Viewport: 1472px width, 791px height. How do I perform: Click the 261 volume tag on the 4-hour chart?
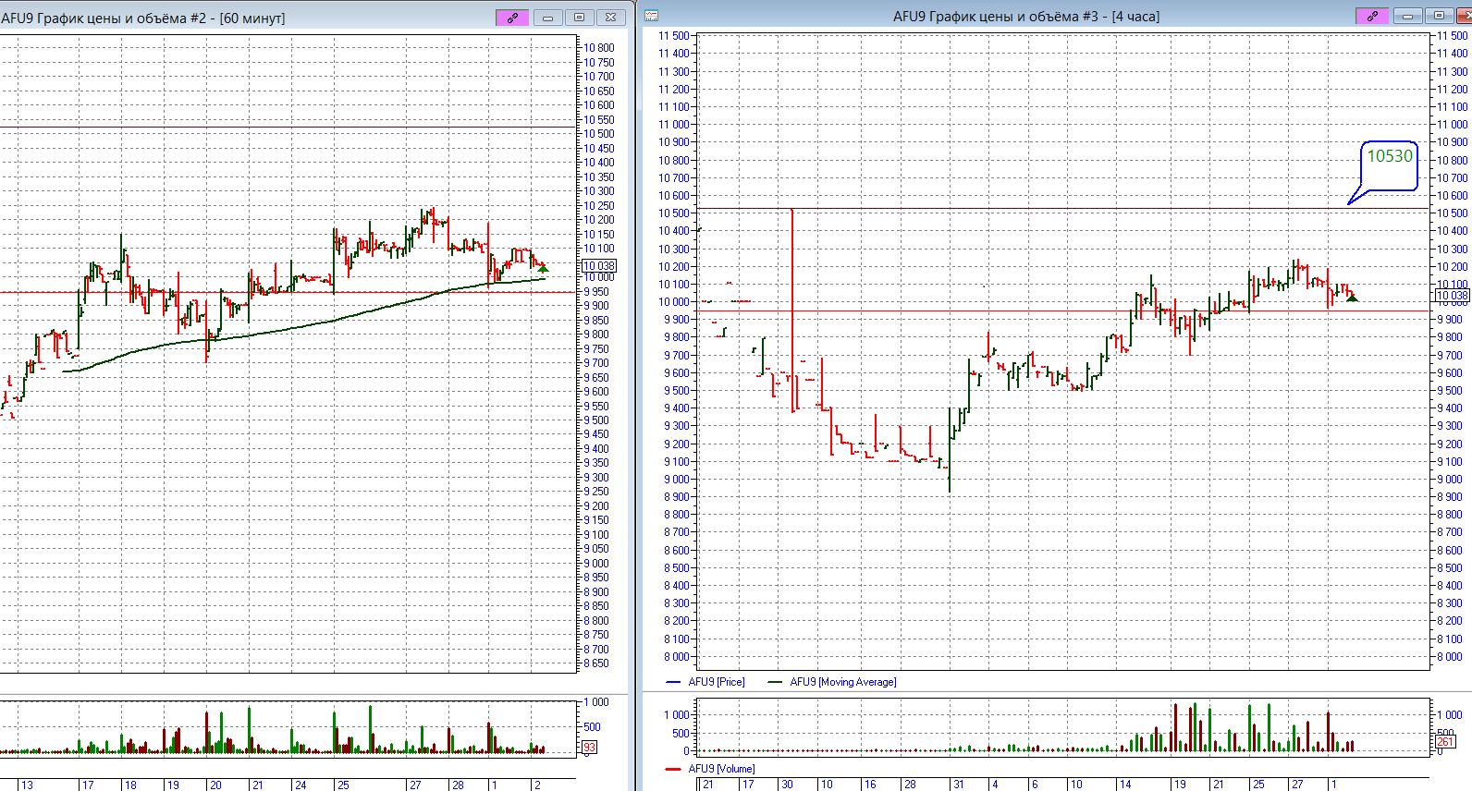point(1444,742)
